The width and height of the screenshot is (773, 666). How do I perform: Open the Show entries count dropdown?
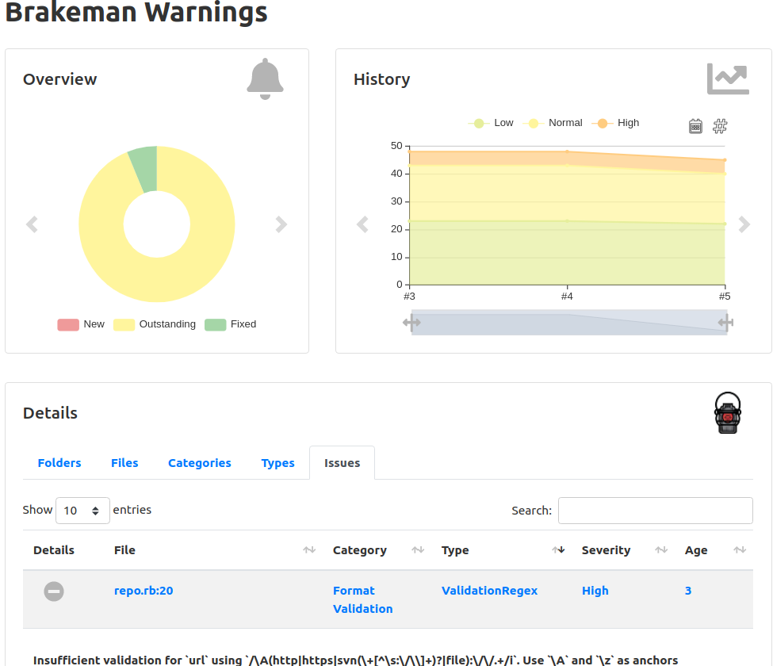tap(82, 511)
